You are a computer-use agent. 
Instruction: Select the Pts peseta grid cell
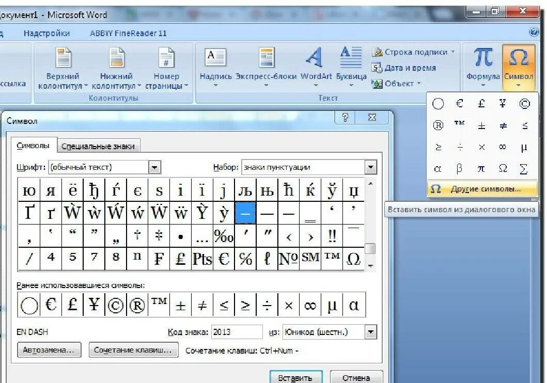click(x=202, y=259)
